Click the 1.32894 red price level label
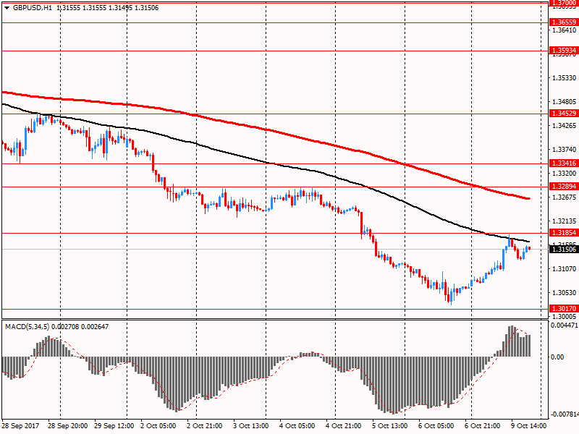 click(x=564, y=187)
